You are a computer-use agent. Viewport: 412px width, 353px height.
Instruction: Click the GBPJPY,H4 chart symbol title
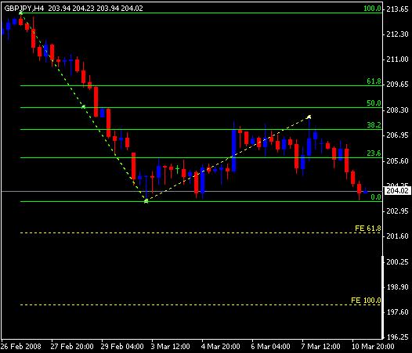tap(24, 9)
